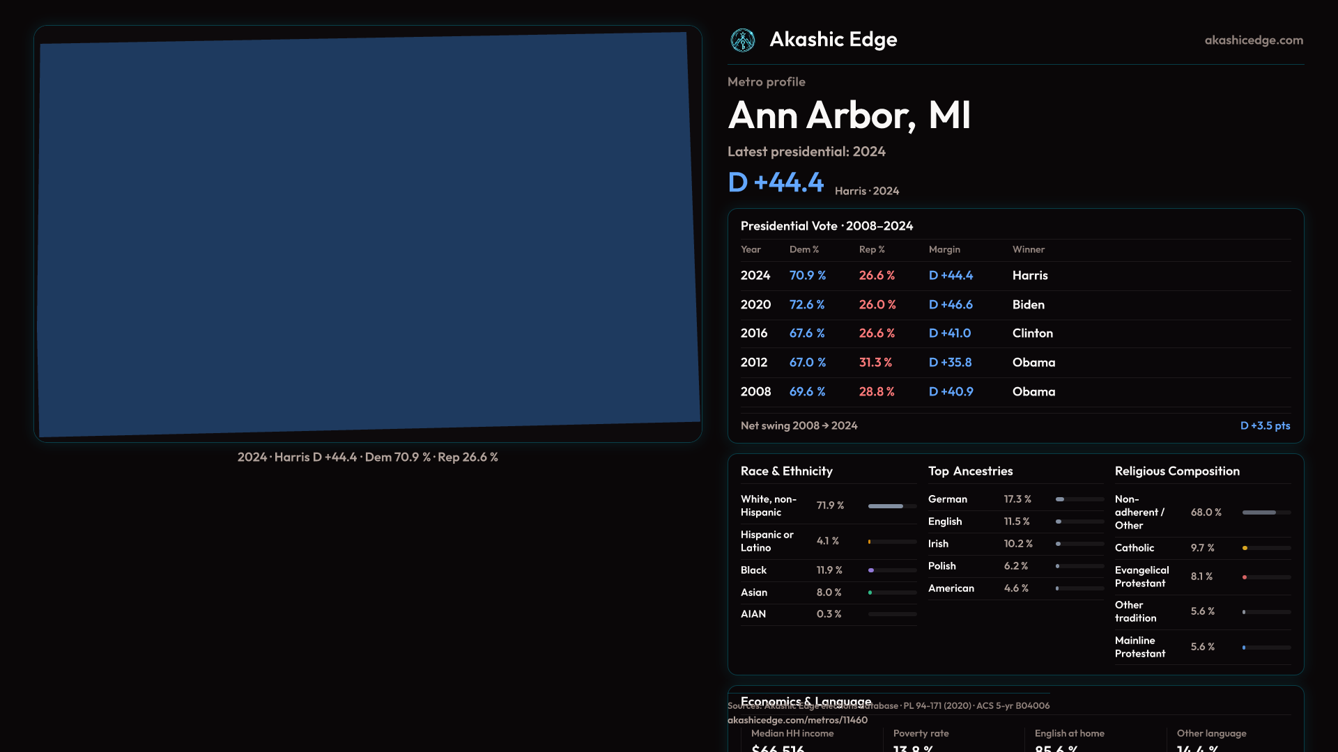This screenshot has width=1338, height=752.
Task: Click the Akashic Edge logo icon
Action: [742, 40]
